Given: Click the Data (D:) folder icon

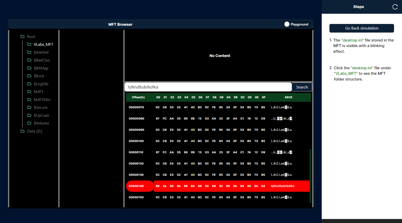Looking at the screenshot, I should 23,131.
